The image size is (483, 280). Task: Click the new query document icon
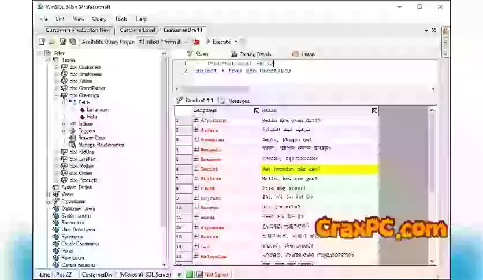(x=42, y=42)
